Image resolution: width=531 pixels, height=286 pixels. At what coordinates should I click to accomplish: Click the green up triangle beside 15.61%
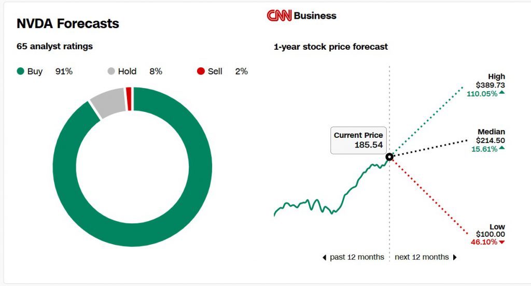click(x=502, y=148)
